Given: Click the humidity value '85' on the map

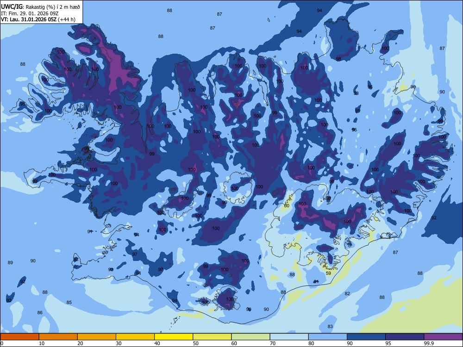Looking at the screenshot, I should click(x=69, y=302).
